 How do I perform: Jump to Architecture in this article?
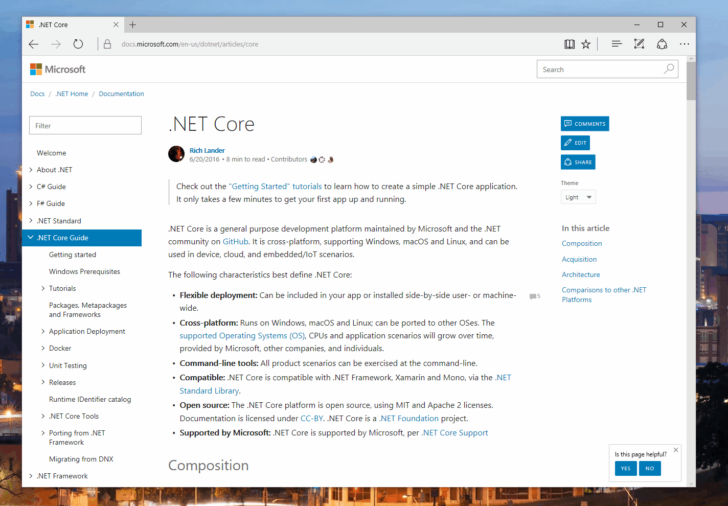pos(581,274)
